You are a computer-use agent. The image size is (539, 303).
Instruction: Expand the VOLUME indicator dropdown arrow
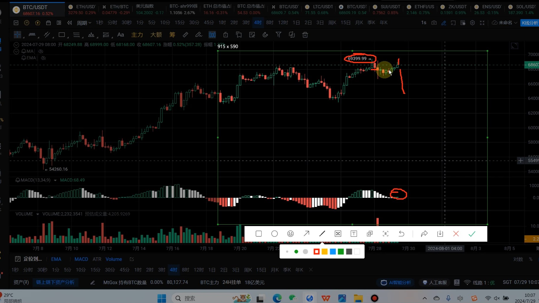coord(37,214)
